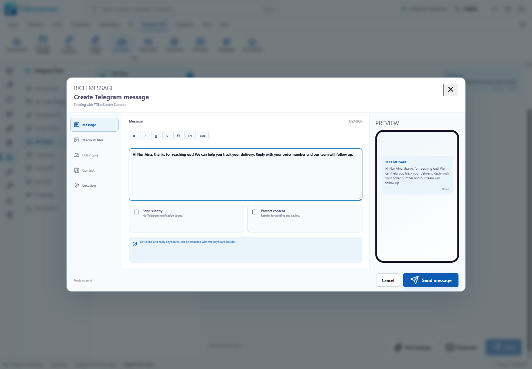Screen dimensions: 532x369
Task: Format the selection as inline code
Action: click(190, 136)
